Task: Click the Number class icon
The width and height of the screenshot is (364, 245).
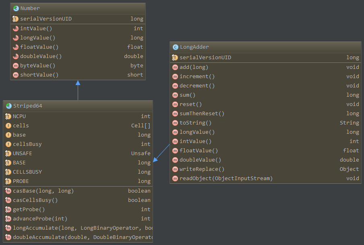Action: point(16,8)
